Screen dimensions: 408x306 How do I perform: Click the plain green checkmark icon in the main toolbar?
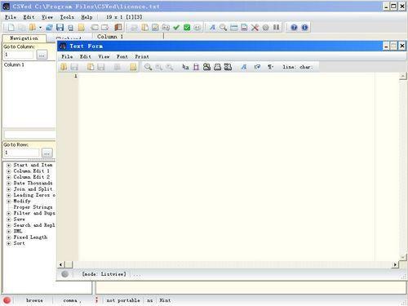(x=176, y=27)
